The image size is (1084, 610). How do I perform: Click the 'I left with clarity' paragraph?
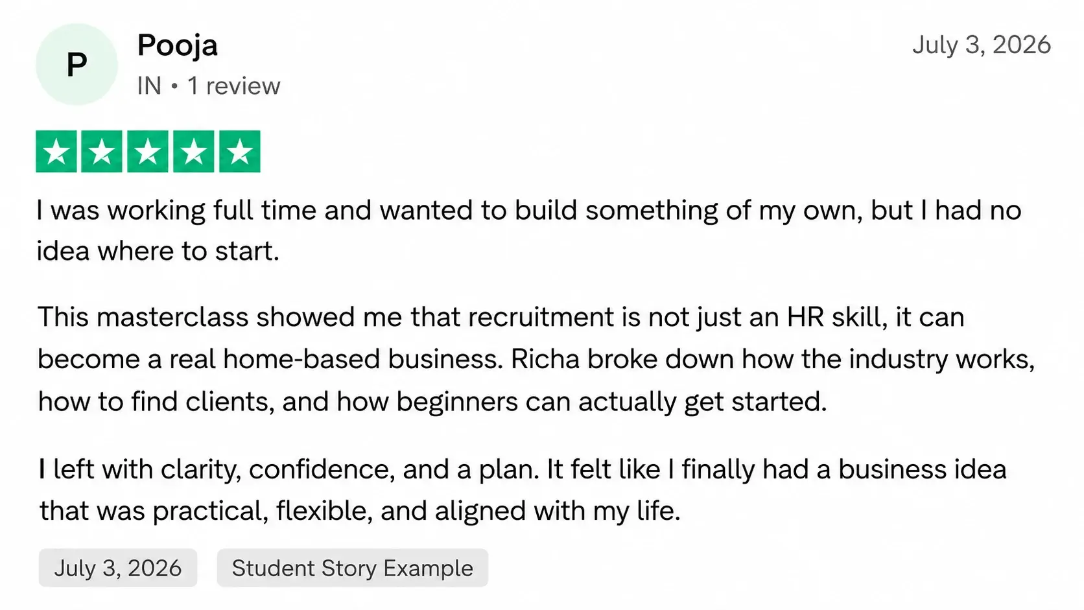(x=523, y=490)
